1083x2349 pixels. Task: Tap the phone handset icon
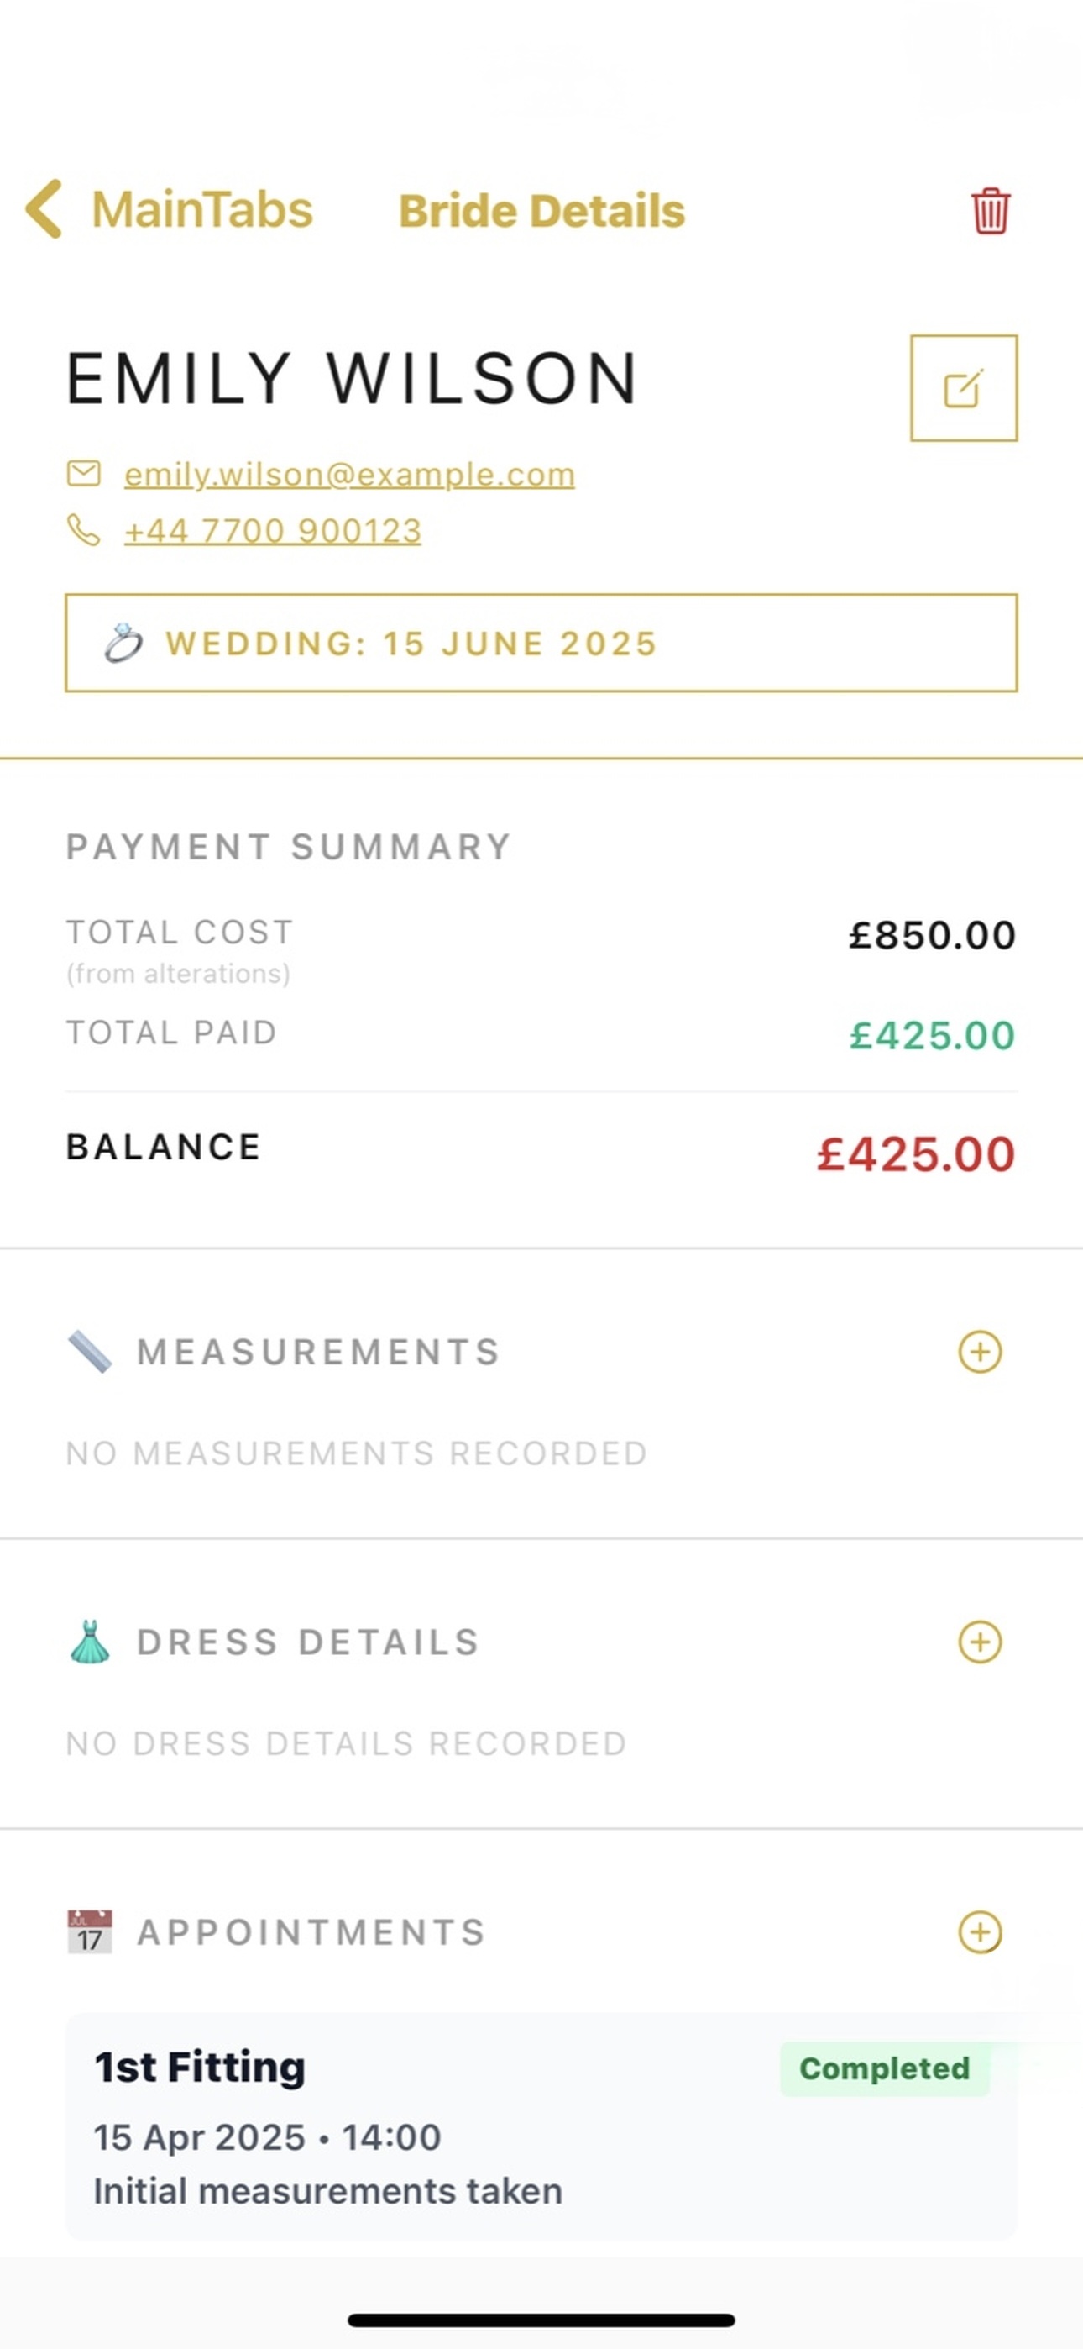click(x=84, y=530)
